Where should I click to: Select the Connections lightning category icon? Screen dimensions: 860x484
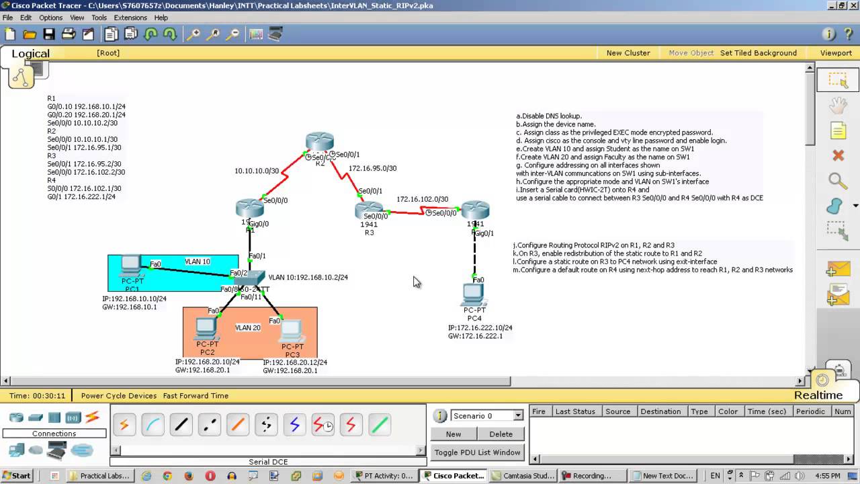(92, 417)
